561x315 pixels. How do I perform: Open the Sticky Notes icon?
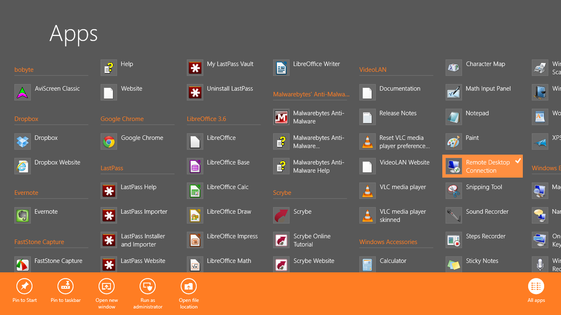click(x=454, y=265)
